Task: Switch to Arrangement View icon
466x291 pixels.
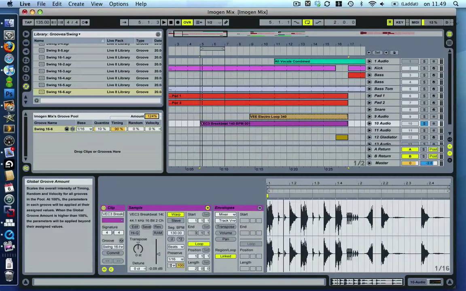Action: pos(449,34)
